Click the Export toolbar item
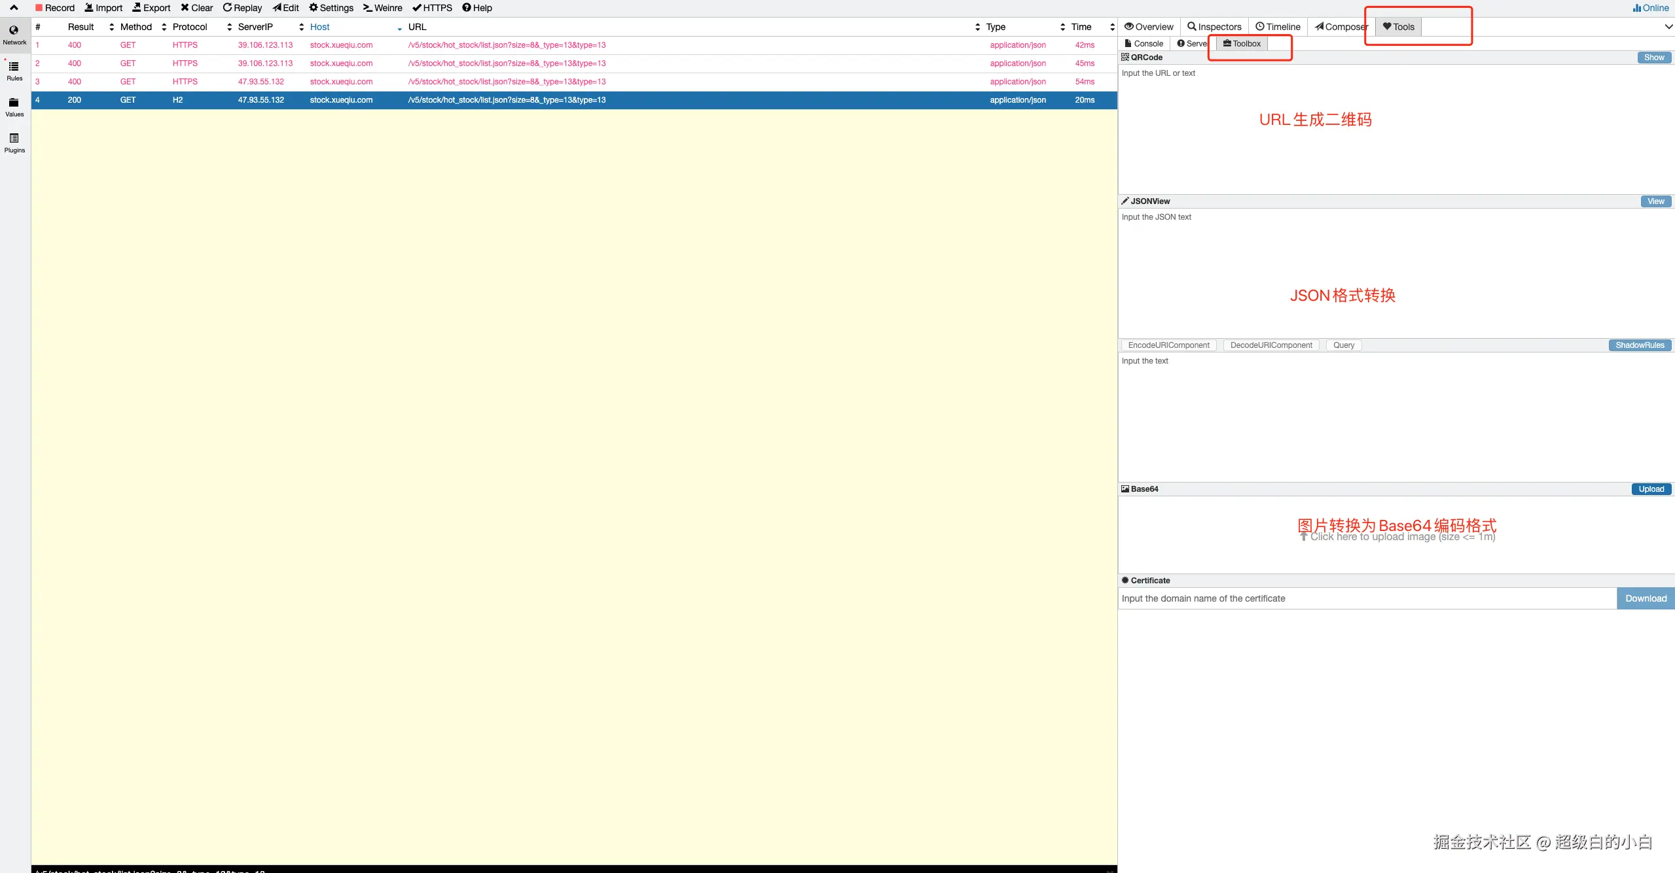This screenshot has width=1675, height=873. (151, 8)
